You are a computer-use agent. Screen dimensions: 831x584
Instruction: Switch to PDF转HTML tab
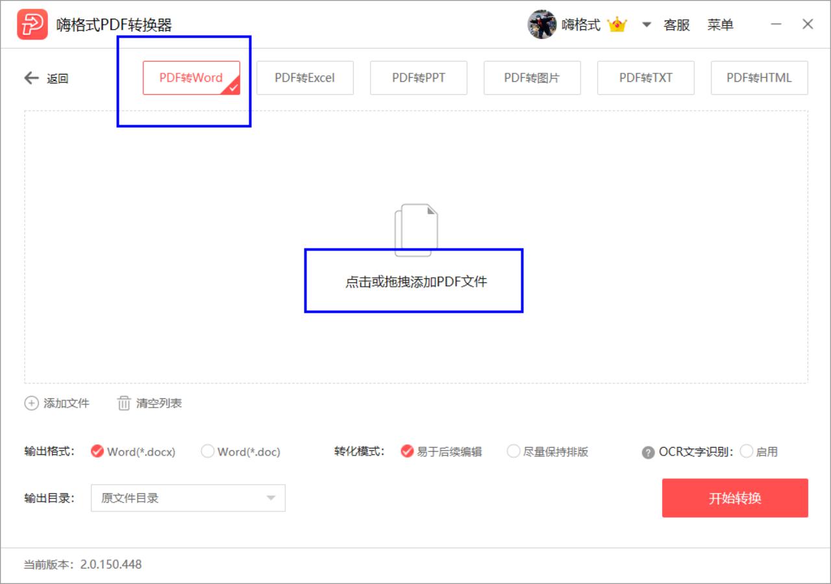point(760,78)
